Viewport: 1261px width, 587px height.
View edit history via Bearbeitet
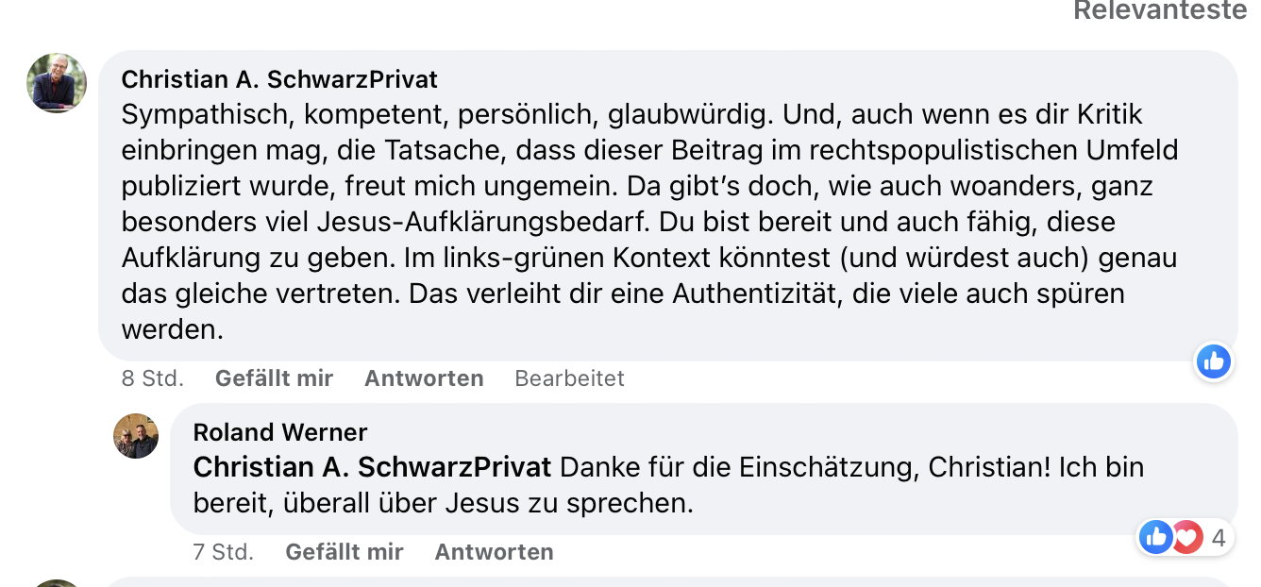(569, 378)
